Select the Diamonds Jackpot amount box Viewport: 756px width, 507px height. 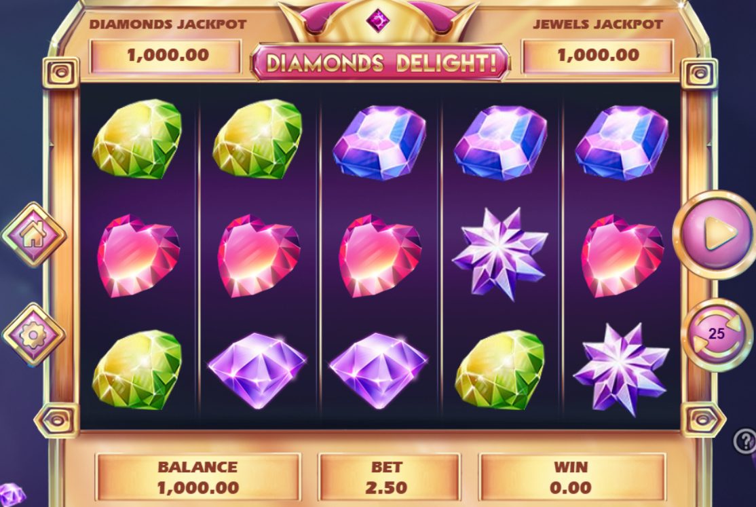tap(166, 56)
